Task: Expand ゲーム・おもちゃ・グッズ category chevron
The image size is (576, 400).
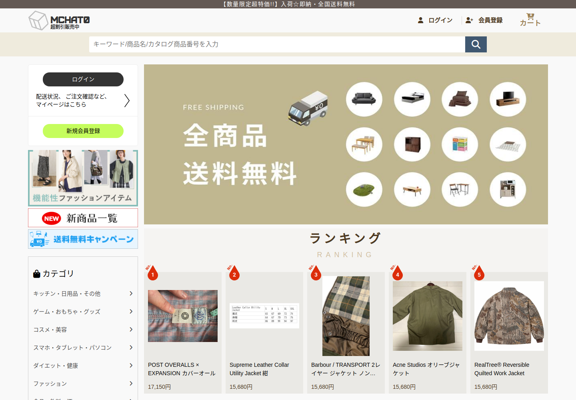Action: pyautogui.click(x=131, y=312)
